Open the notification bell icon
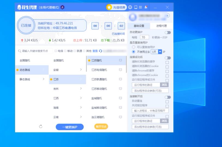The height and width of the screenshot is (147, 222). pos(146,7)
